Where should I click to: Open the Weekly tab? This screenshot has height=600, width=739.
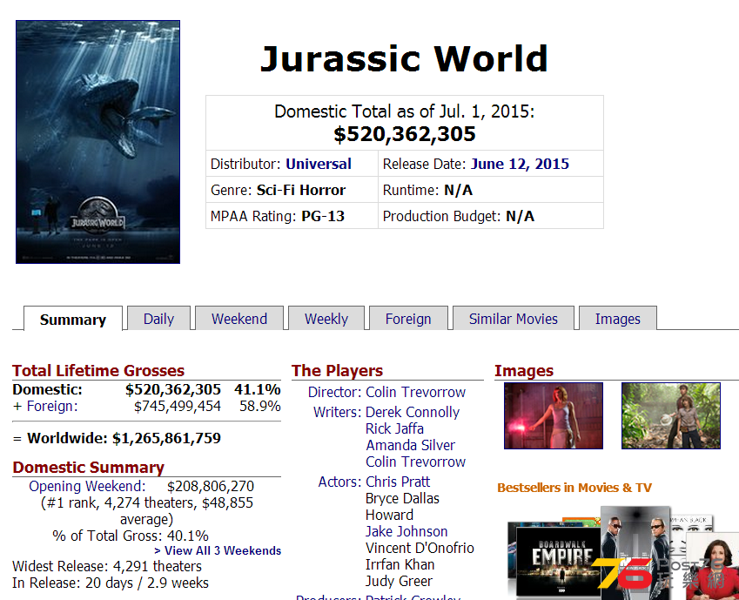(326, 319)
